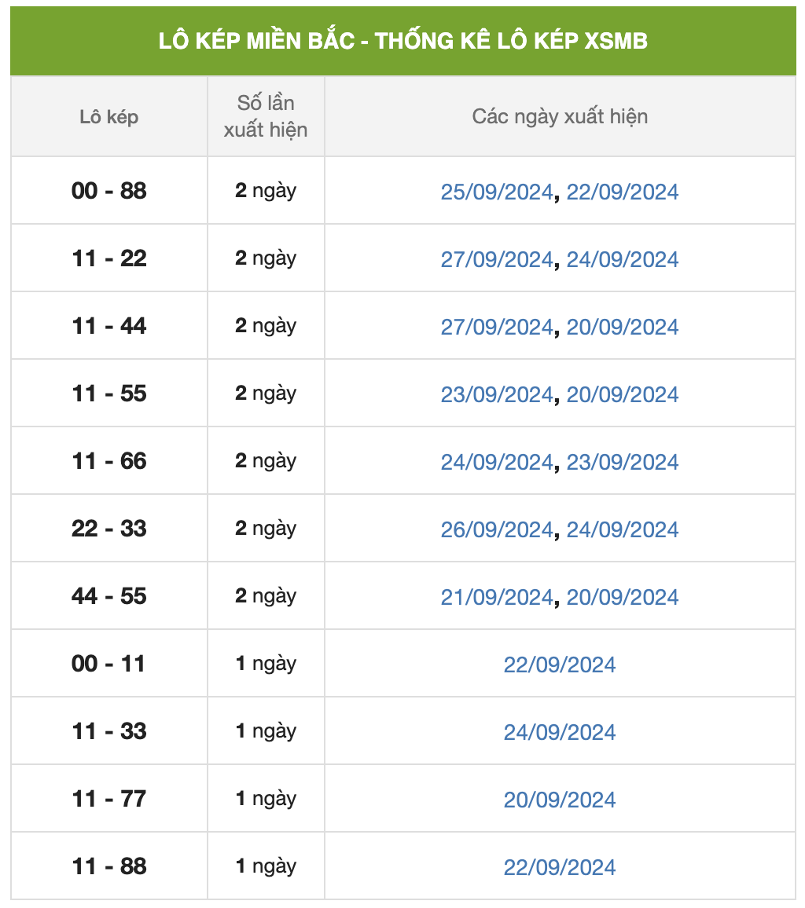The image size is (805, 908).
Task: Open 20/09/2024 in the 11 - 55 row
Action: (x=623, y=395)
